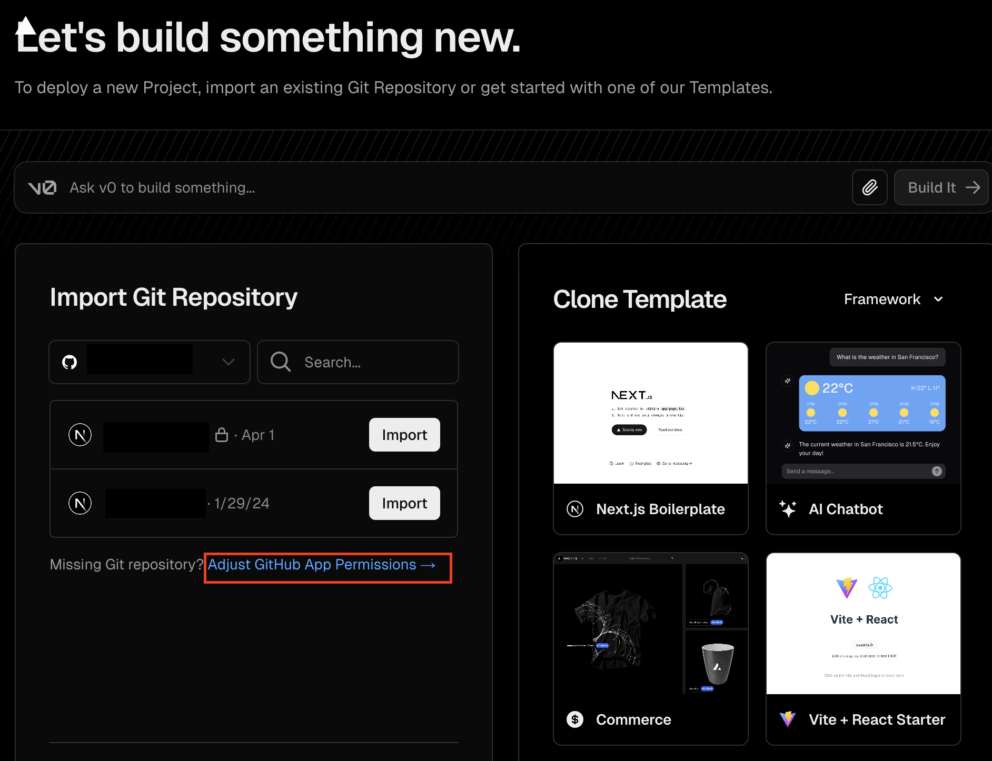992x761 pixels.
Task: Click the Next.js icon beside Next.js Boilerplate
Action: click(575, 509)
